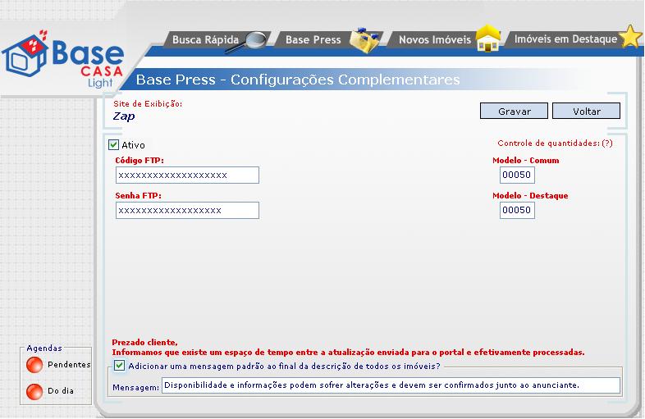Switch to the Novos Imóveis tab
The image size is (645, 419).
pos(434,39)
